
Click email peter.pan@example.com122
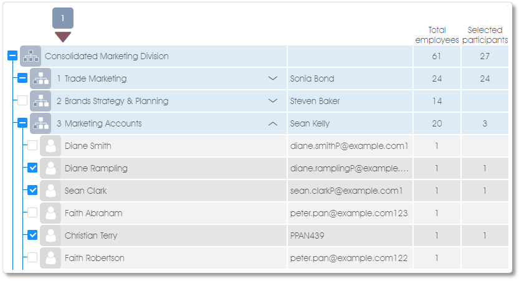coord(349,258)
